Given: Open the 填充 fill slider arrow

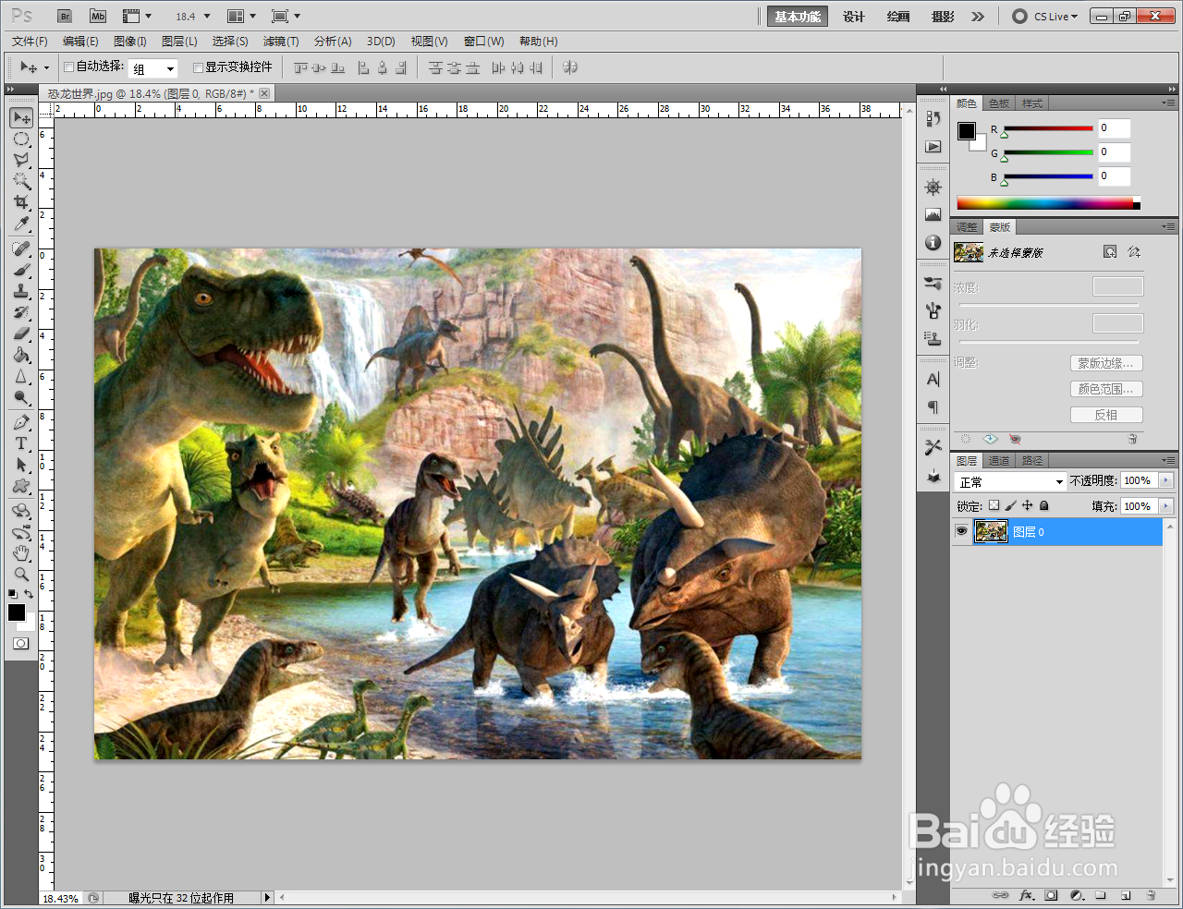Looking at the screenshot, I should 1165,506.
